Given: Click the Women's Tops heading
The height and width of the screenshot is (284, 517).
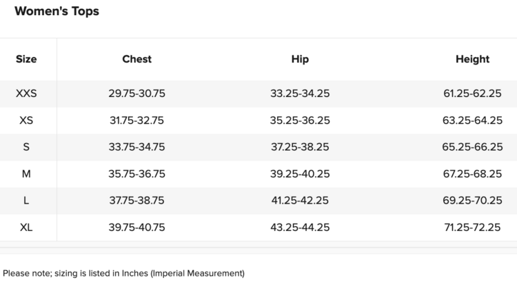Looking at the screenshot, I should [57, 12].
